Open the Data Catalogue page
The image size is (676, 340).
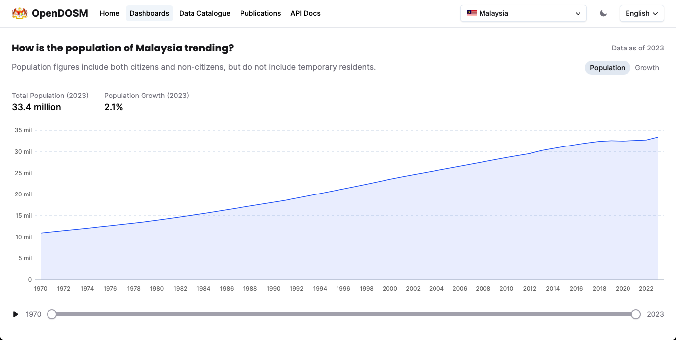204,13
